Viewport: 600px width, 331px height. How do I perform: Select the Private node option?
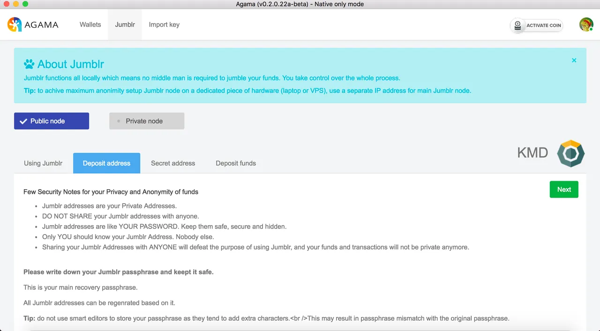147,121
